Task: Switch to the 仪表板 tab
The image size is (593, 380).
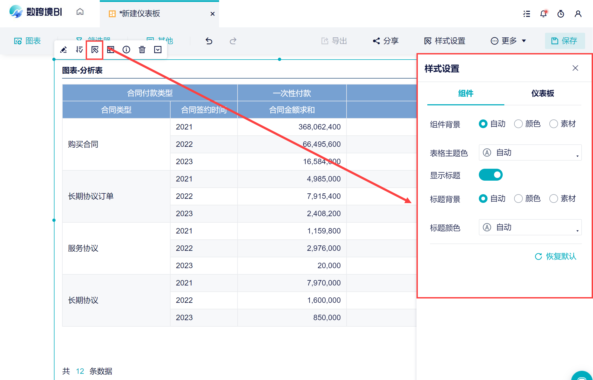Action: pos(543,93)
